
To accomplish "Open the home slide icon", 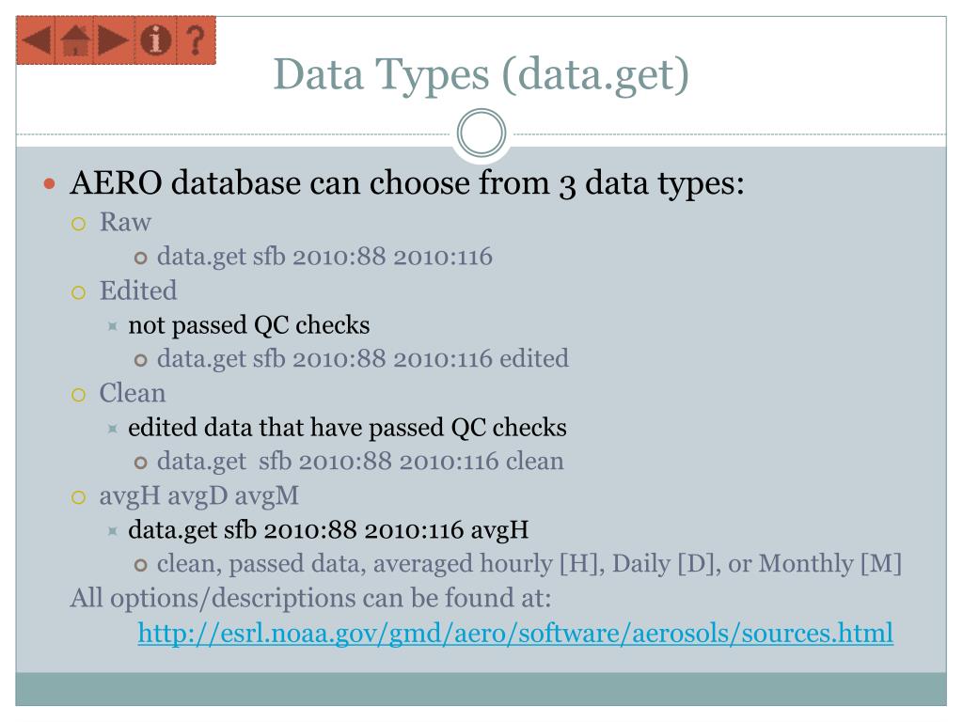I will pos(74,40).
